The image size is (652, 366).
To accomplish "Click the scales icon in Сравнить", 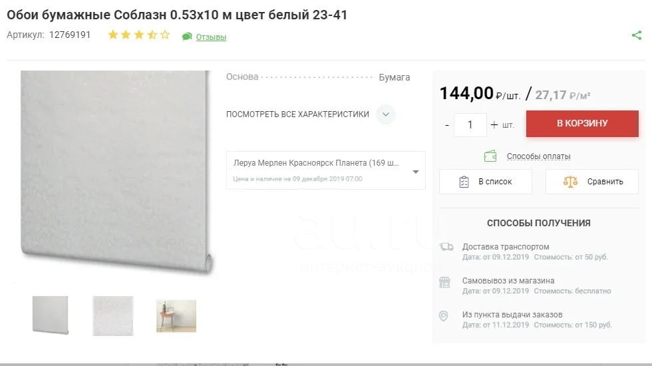I will (x=571, y=181).
